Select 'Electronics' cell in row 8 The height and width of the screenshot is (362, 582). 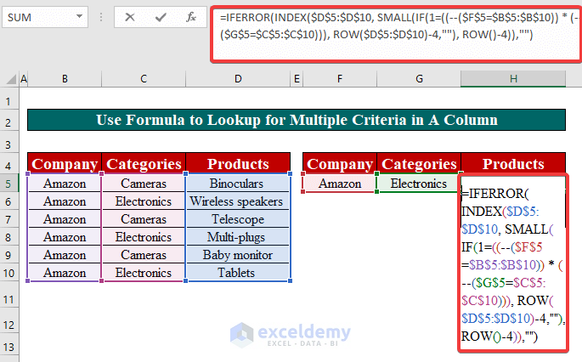point(144,237)
